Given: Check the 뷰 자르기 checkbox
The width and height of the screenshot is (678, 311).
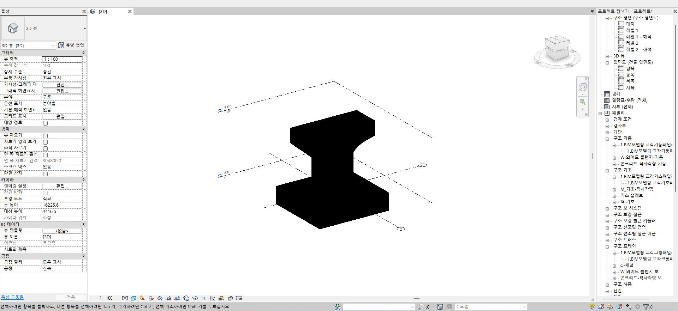Looking at the screenshot, I should coord(45,136).
